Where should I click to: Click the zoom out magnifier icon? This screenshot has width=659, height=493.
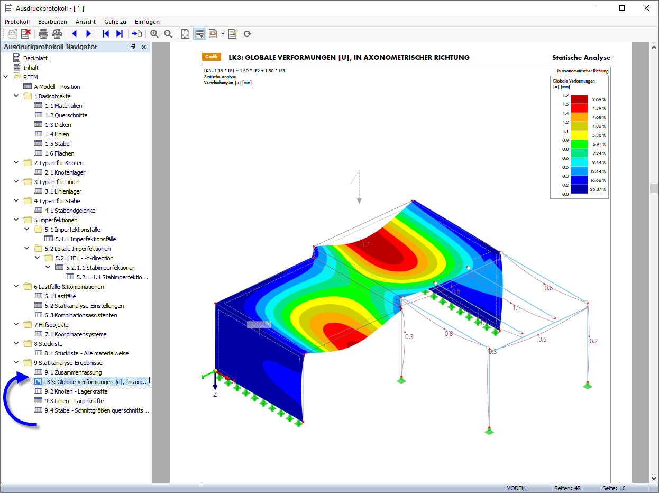pos(168,34)
